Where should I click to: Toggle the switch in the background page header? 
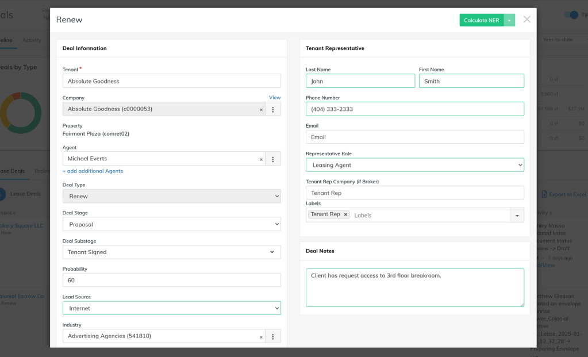[x=571, y=15]
